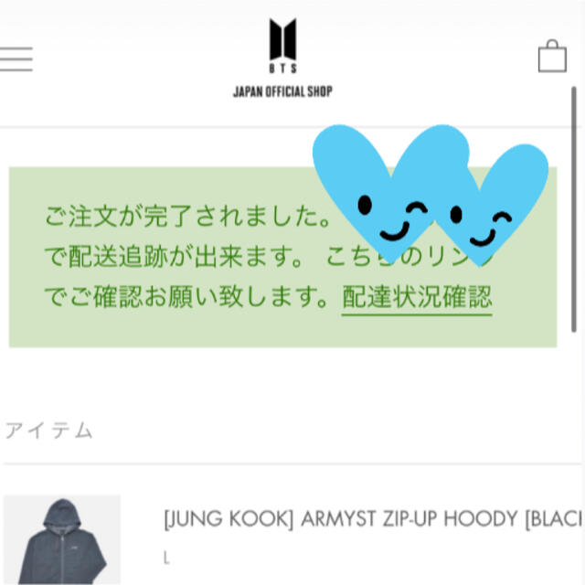This screenshot has height=585, width=585.
Task: Click the vertical scrollbar on the right edge
Action: pyautogui.click(x=574, y=209)
